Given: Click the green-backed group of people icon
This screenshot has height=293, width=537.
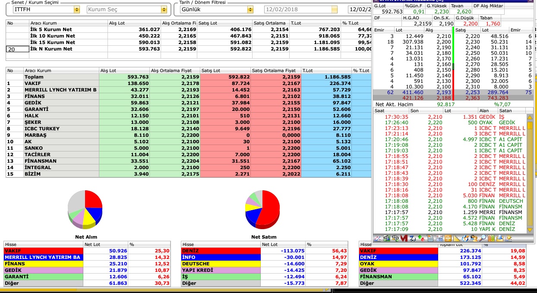Looking at the screenshot, I should 386,238.
